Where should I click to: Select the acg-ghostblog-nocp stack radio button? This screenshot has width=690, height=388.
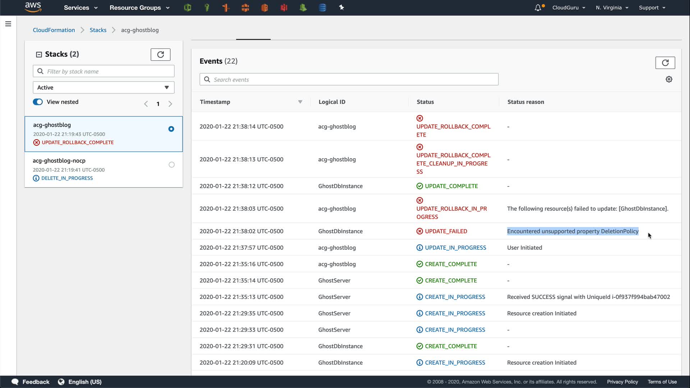171,165
